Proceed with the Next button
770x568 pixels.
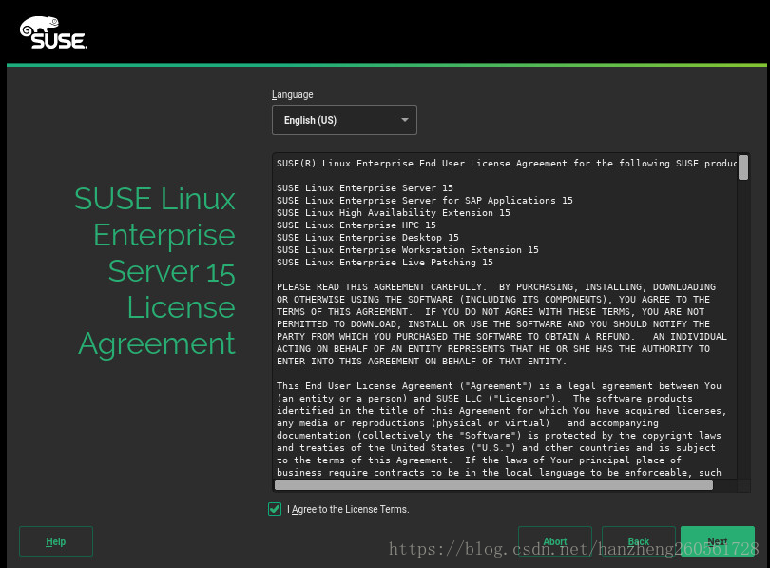pos(718,541)
